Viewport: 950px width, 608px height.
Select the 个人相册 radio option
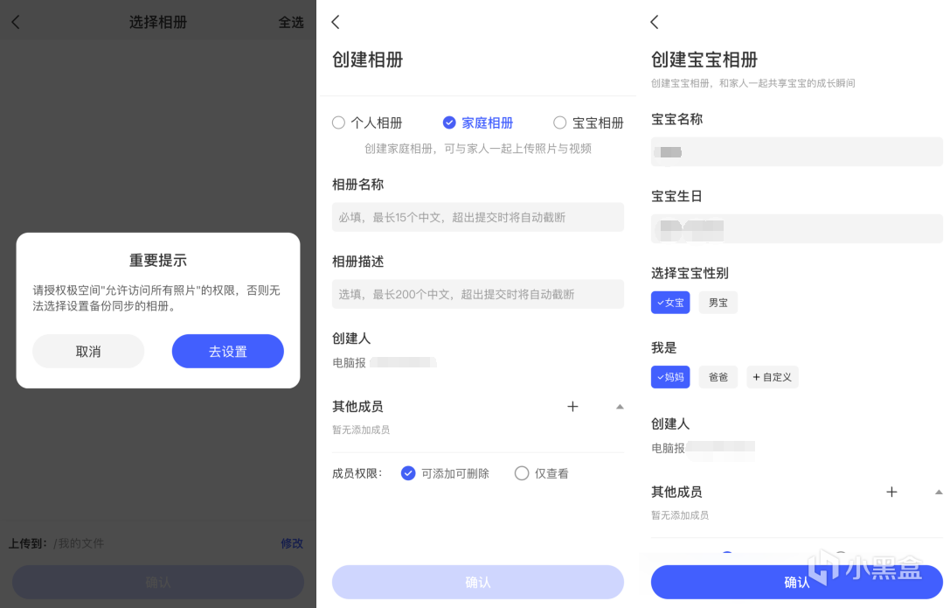(367, 123)
